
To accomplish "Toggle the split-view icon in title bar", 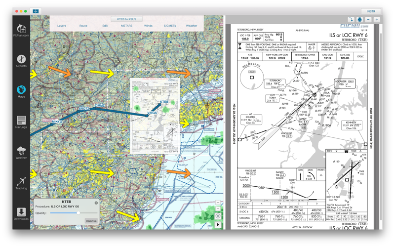I will 36,11.
